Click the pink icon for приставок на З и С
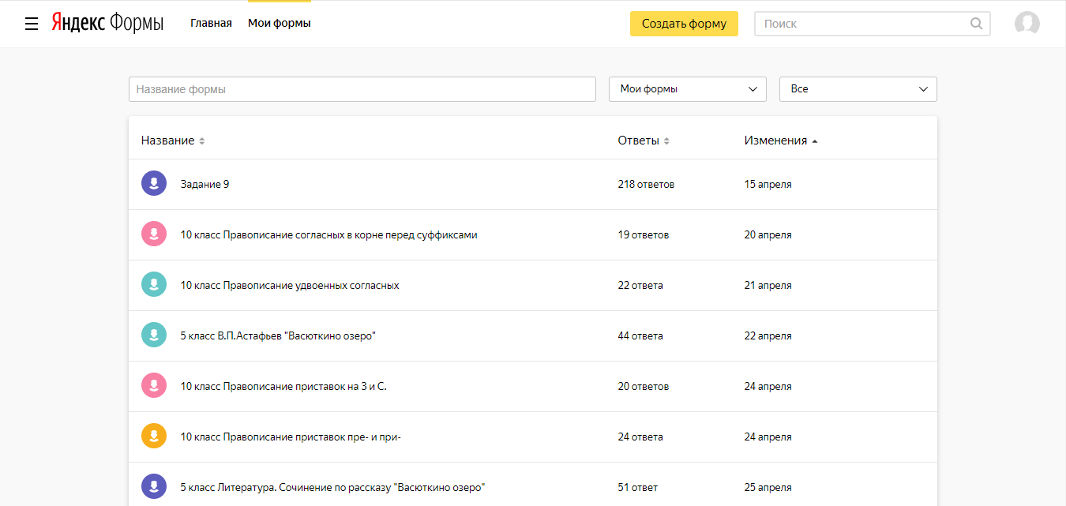 coord(154,386)
